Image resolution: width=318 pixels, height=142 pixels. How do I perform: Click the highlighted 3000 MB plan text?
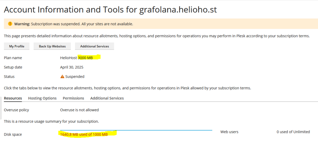pyautogui.click(x=85, y=58)
